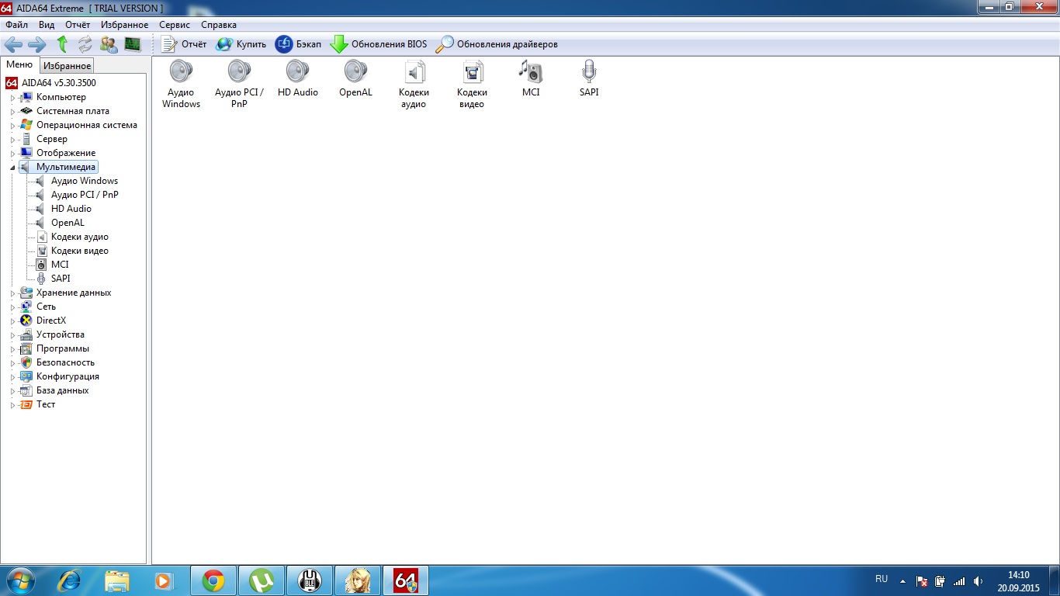Select Кодеки видео in the tree
1060x596 pixels.
80,251
